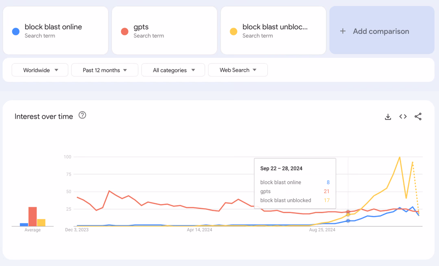Image resolution: width=439 pixels, height=266 pixels.
Task: Click the blue dot for block blast online
Action: [16, 31]
